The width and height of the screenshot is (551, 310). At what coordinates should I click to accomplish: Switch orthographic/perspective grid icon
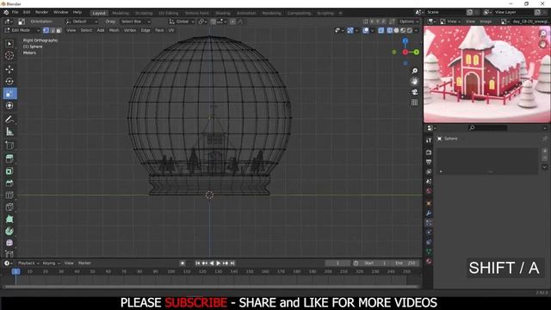(415, 102)
